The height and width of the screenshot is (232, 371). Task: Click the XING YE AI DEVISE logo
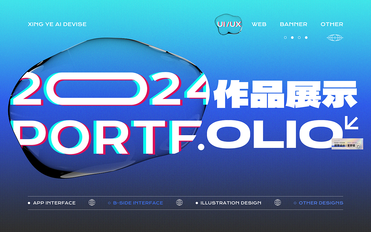pyautogui.click(x=57, y=24)
